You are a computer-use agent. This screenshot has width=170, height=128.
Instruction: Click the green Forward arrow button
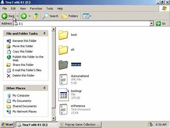tap(24, 16)
